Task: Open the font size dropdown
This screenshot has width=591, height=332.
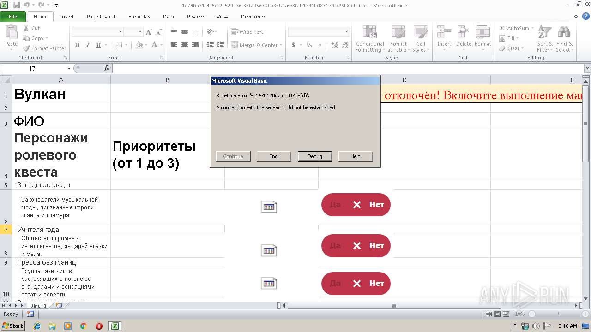Action: coord(140,32)
